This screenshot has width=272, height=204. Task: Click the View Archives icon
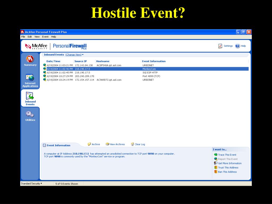click(107, 144)
